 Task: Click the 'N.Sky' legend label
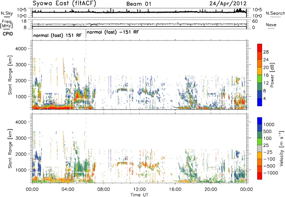7,13
